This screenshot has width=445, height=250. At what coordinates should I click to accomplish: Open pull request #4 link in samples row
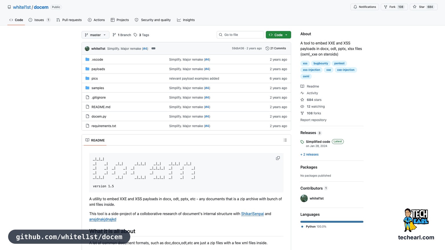[207, 88]
